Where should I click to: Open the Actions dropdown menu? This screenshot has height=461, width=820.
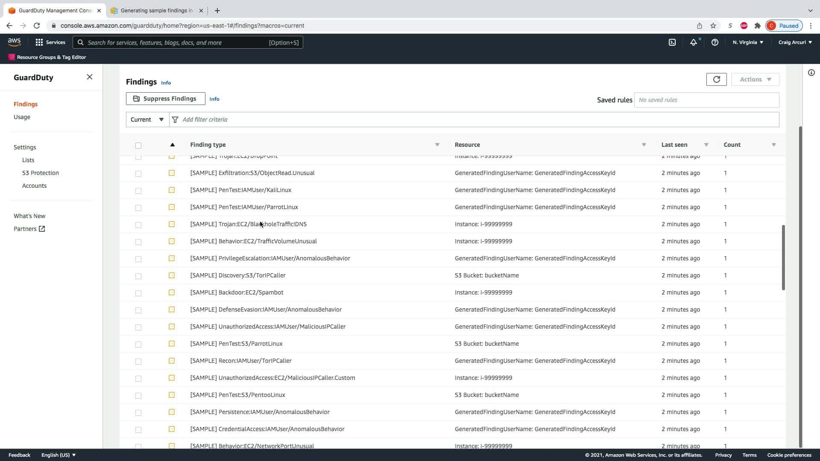(x=755, y=79)
